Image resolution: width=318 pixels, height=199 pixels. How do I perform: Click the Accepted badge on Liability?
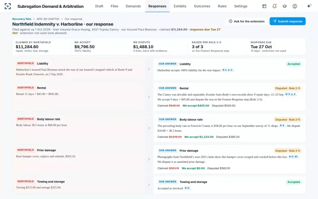tap(294, 64)
